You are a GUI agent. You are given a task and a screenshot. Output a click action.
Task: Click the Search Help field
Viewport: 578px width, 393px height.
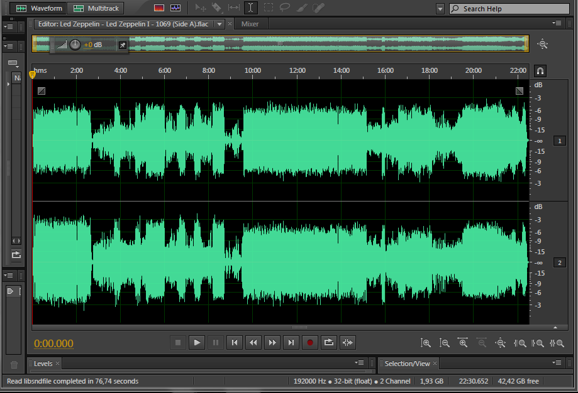pos(509,8)
